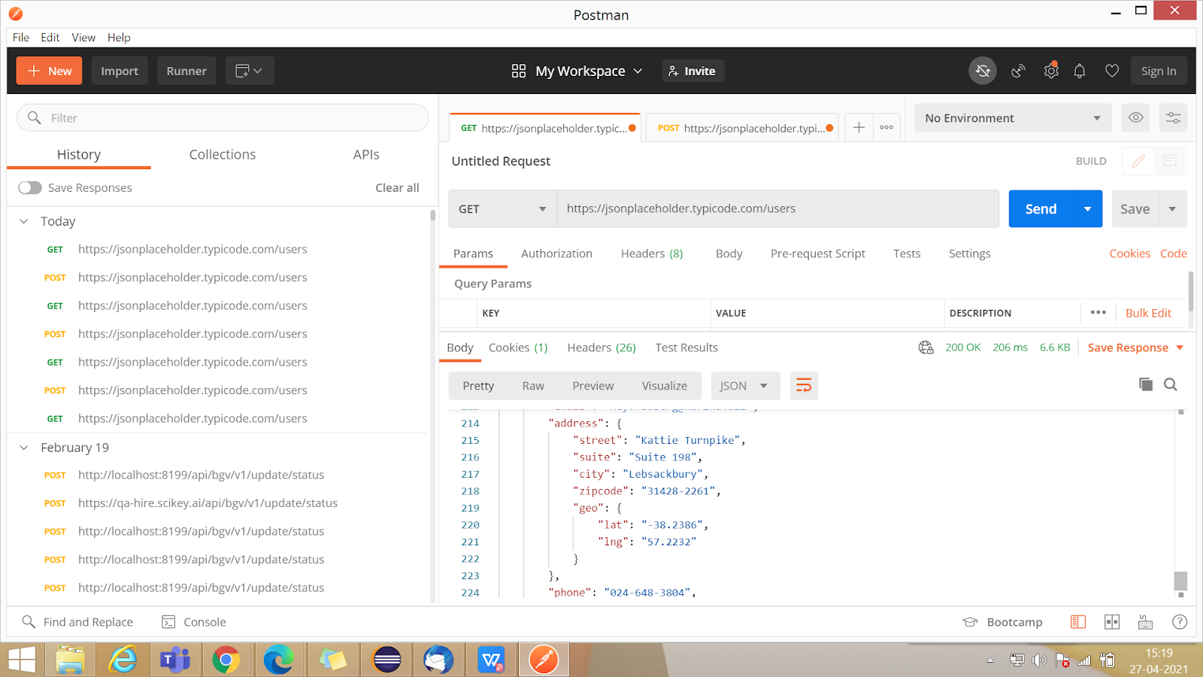The height and width of the screenshot is (677, 1203).
Task: Click the heart icon in header
Action: (1112, 71)
